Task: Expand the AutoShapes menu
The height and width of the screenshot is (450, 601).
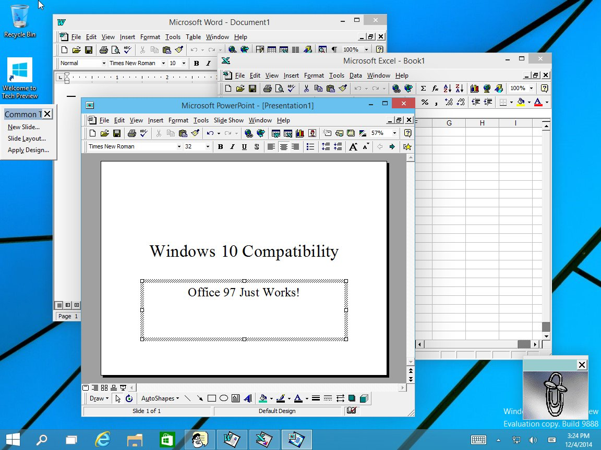Action: point(160,398)
